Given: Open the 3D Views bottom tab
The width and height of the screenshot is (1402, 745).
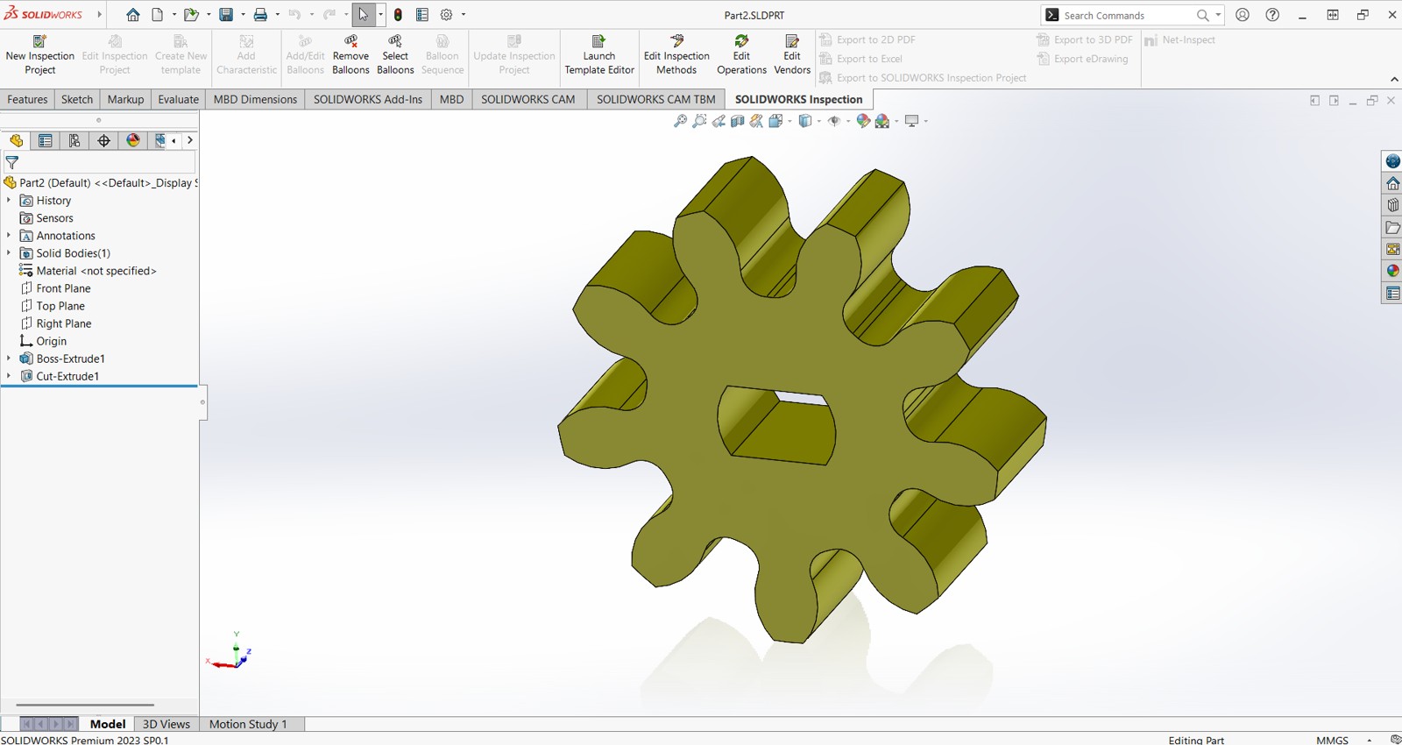Looking at the screenshot, I should [166, 724].
